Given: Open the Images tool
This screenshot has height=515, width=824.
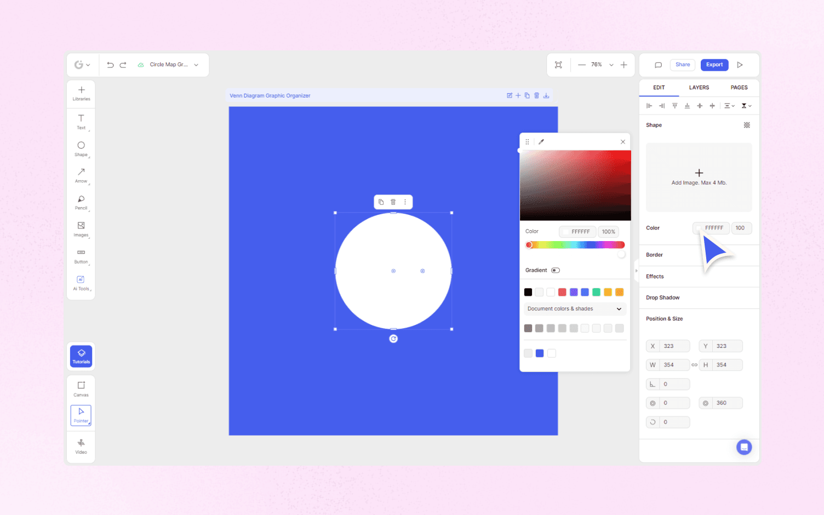Looking at the screenshot, I should pos(81,228).
